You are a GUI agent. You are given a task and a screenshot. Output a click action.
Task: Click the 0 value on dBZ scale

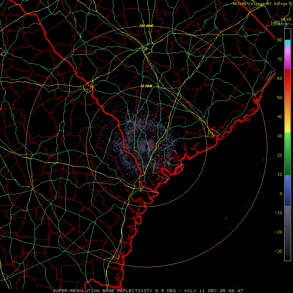click(x=281, y=194)
